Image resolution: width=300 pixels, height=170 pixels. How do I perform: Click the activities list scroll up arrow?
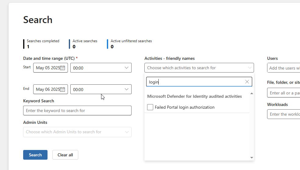click(252, 93)
